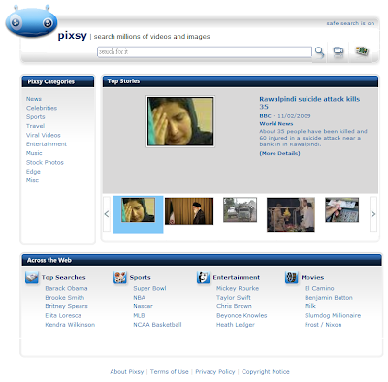Select the truck on road thumbnail
This screenshot has width=388, height=382.
(240, 210)
